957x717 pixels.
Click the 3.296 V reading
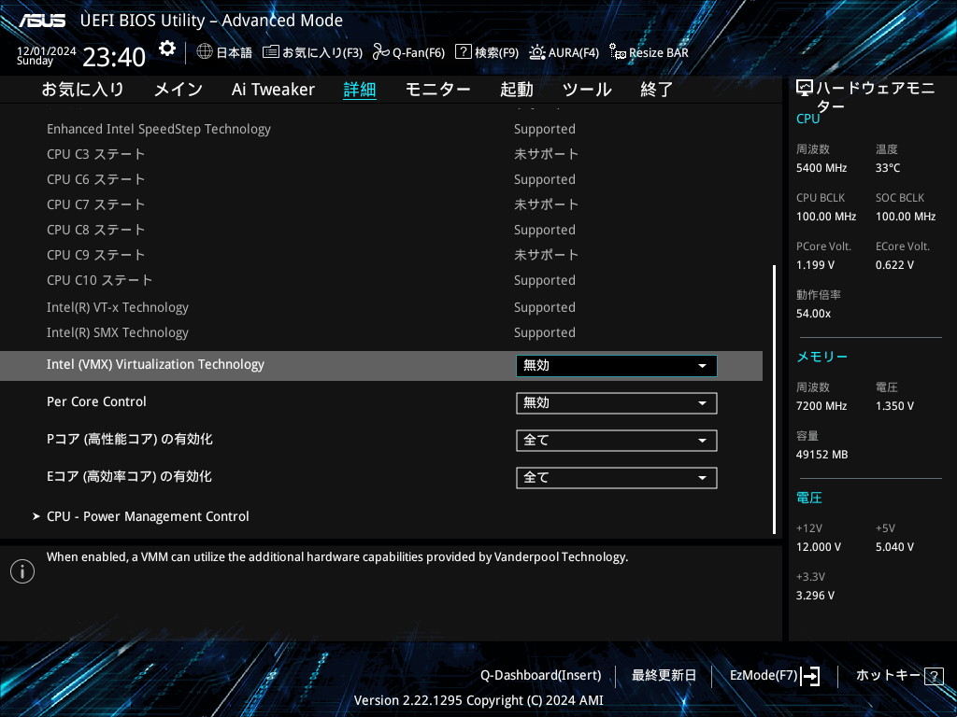815,596
